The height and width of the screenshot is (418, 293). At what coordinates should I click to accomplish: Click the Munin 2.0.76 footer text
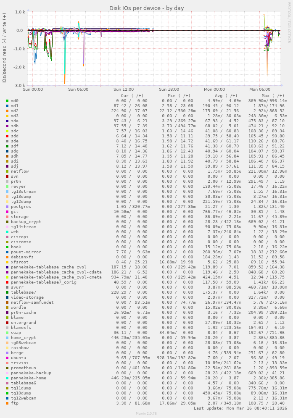point(146,413)
